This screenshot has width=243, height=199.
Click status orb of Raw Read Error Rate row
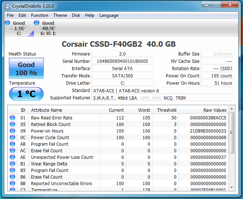click(12, 118)
